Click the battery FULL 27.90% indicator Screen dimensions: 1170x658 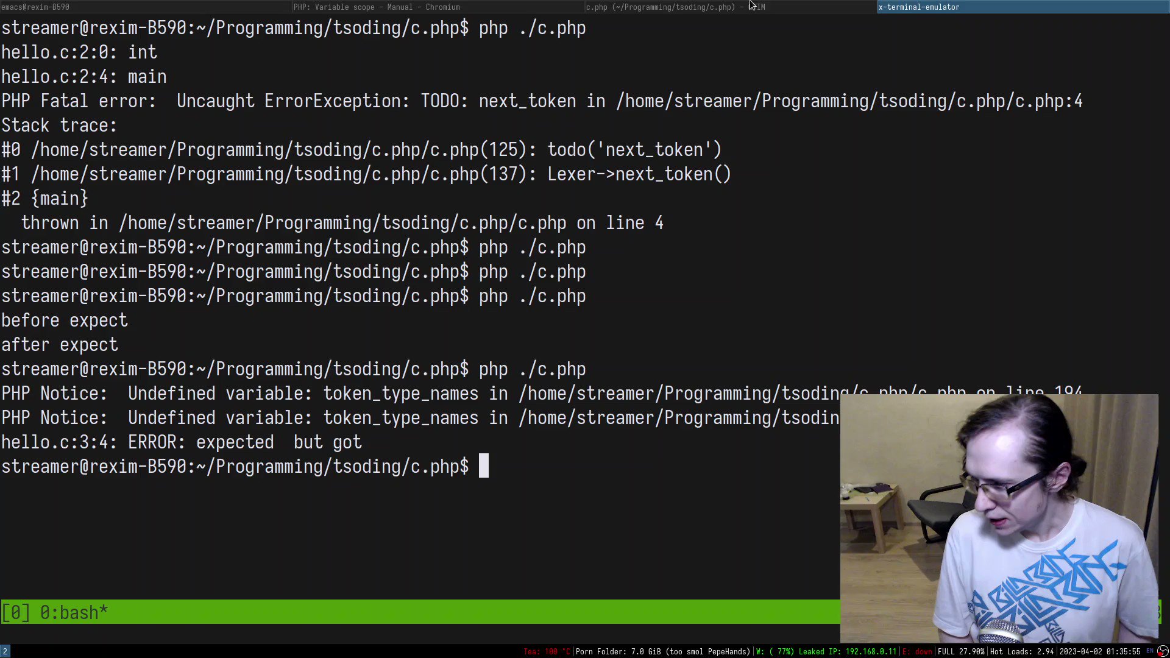coord(961,651)
